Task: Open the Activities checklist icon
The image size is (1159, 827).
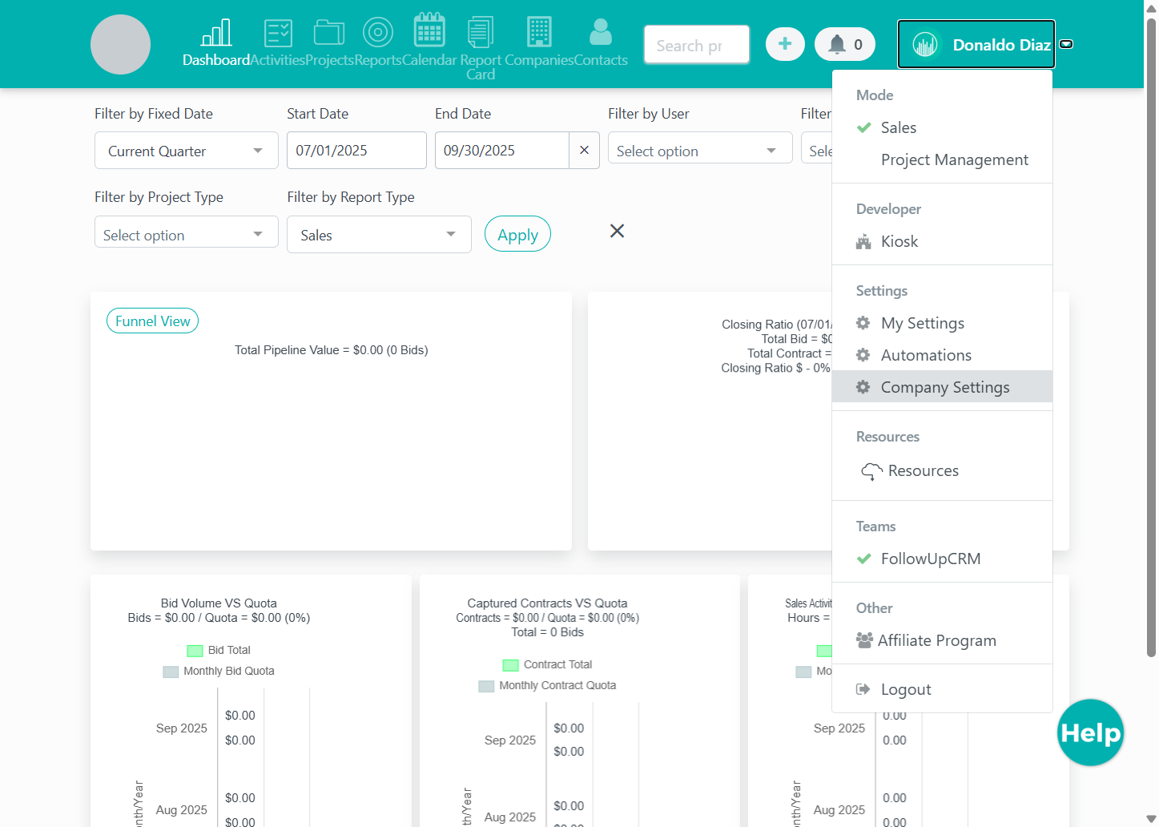Action: click(278, 33)
